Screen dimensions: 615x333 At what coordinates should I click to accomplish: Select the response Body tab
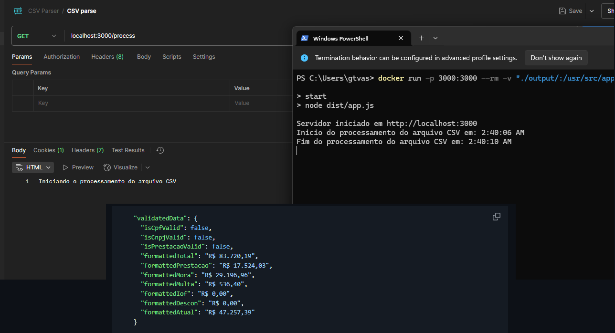[19, 150]
